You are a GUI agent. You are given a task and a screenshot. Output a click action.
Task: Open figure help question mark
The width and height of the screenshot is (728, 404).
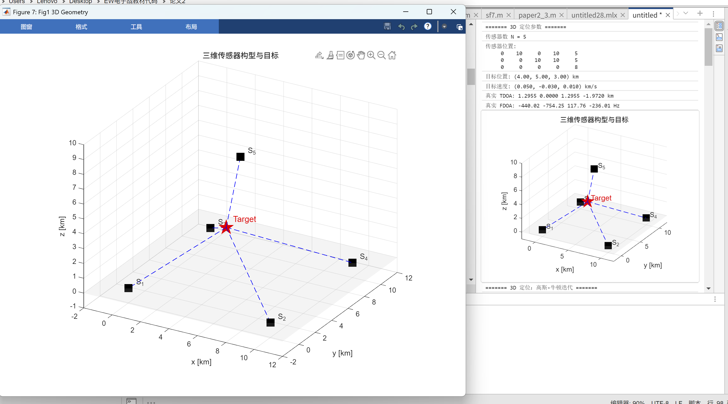[428, 26]
